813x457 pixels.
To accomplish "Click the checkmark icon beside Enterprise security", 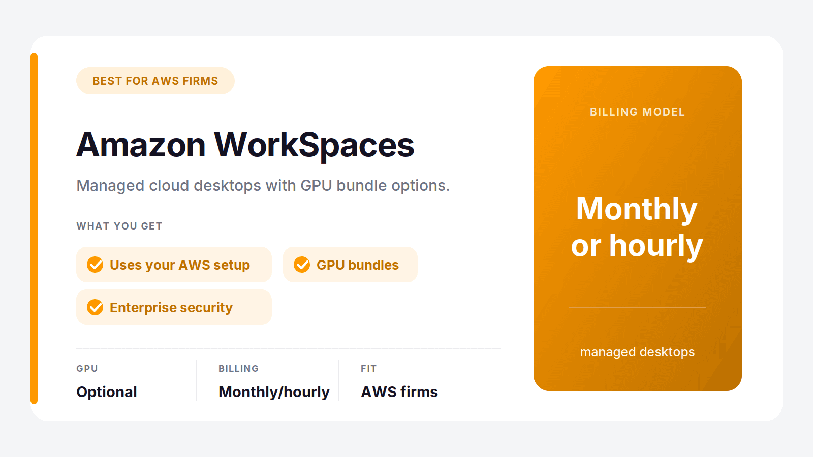I will click(x=95, y=307).
